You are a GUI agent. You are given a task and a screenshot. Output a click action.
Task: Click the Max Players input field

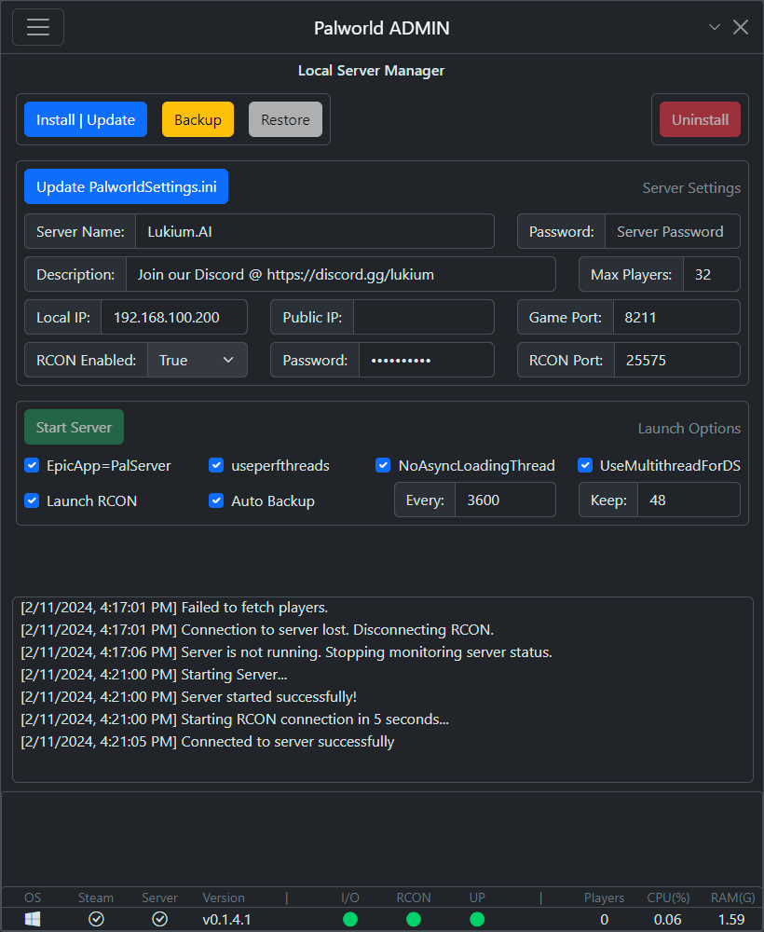click(x=711, y=274)
